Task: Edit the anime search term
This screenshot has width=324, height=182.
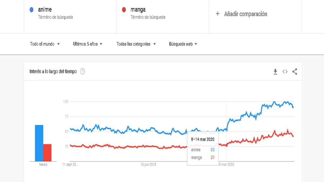Action: (x=45, y=10)
